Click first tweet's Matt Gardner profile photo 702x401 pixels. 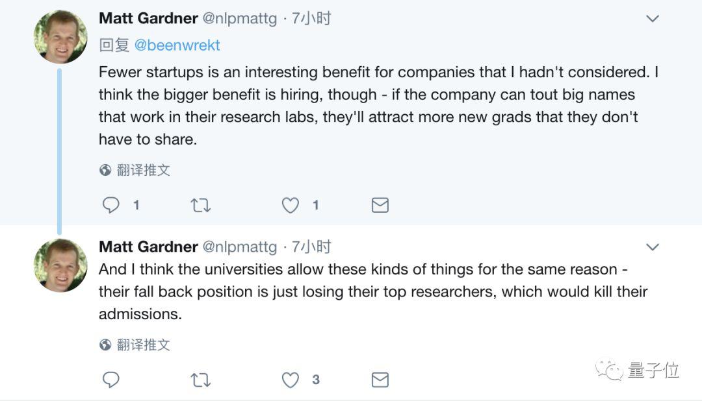coord(61,37)
